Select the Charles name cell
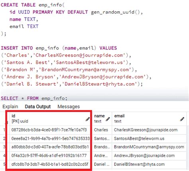The height and width of the screenshot is (171, 189). pyautogui.click(x=102, y=130)
